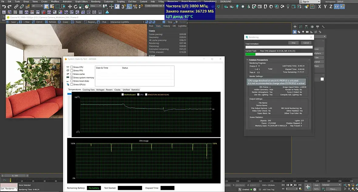
Task: Click the Select and Link chain icon
Action: click(x=16, y=6)
